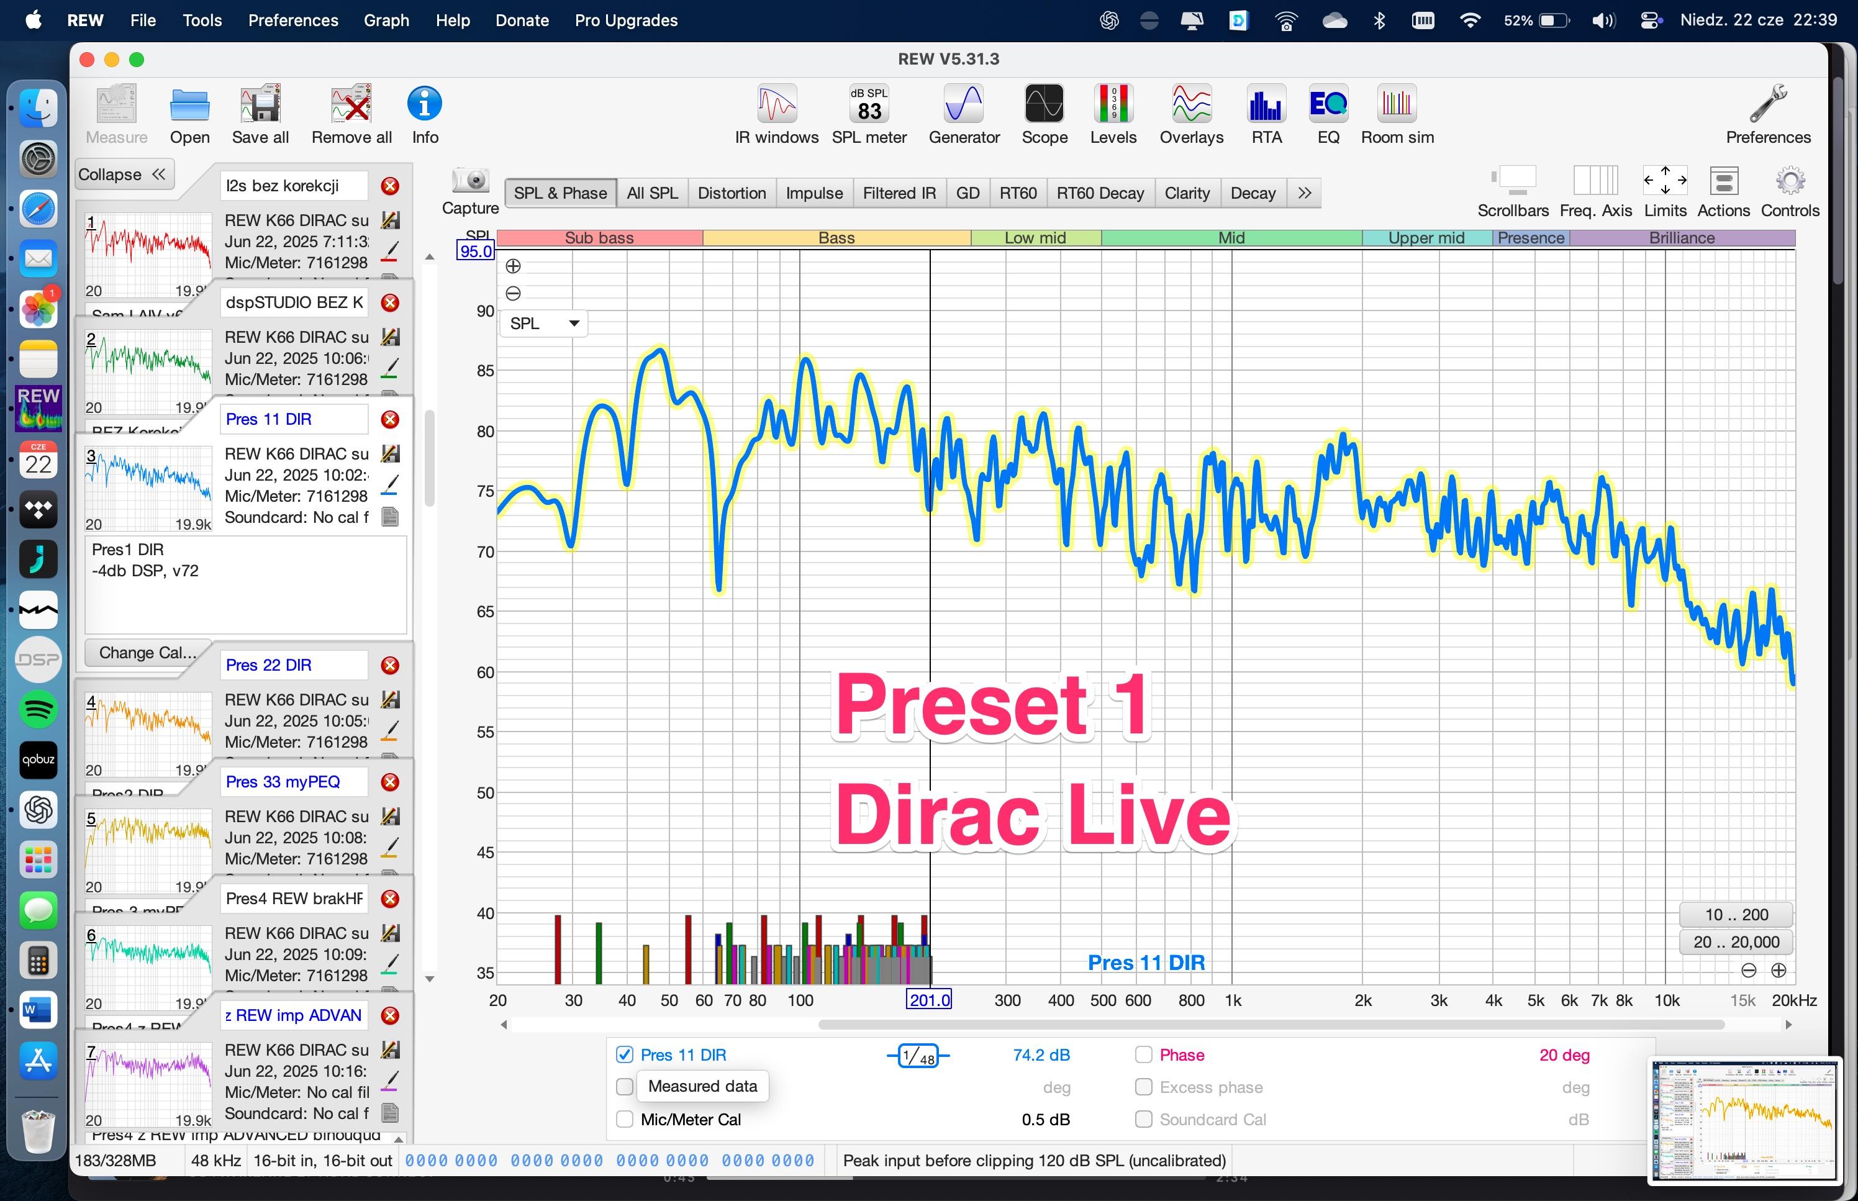Open the Filtered IR tab
Viewport: 1858px width, 1201px height.
point(899,193)
